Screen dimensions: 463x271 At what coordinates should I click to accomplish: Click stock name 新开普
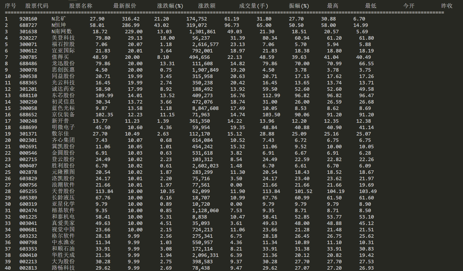[60, 121]
